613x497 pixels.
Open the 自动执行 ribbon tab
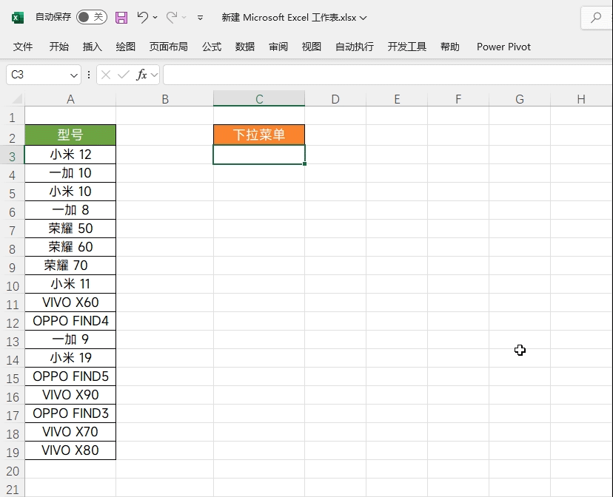tap(355, 47)
